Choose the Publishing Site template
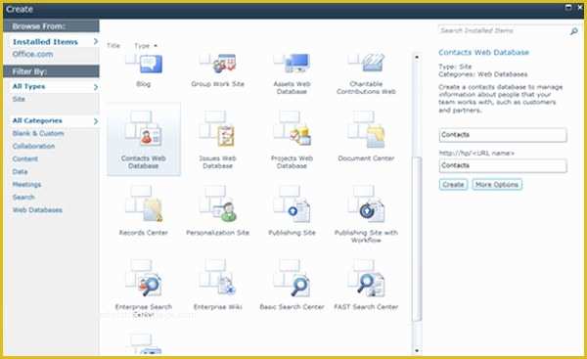The width and height of the screenshot is (587, 359). click(292, 210)
